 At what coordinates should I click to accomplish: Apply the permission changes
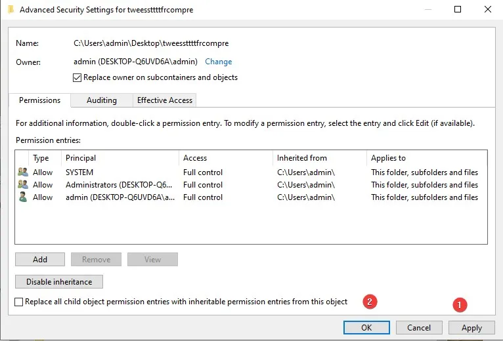[471, 327]
